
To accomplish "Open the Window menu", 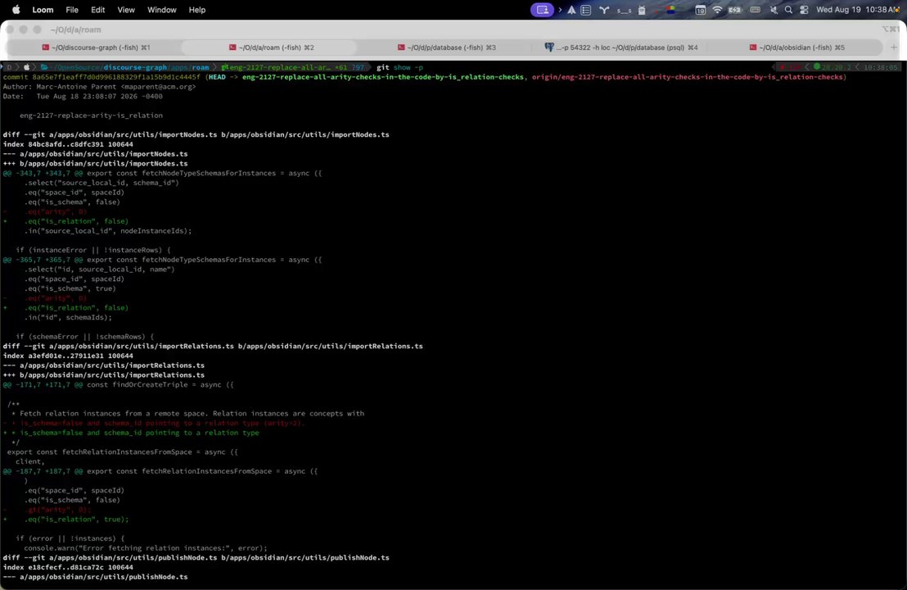I will [161, 10].
